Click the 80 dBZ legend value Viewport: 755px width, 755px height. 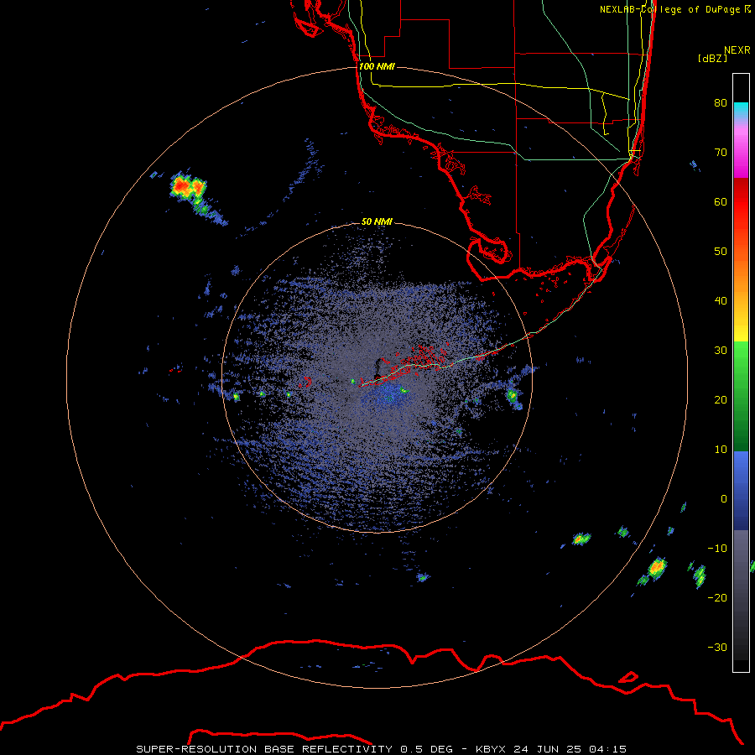(721, 102)
